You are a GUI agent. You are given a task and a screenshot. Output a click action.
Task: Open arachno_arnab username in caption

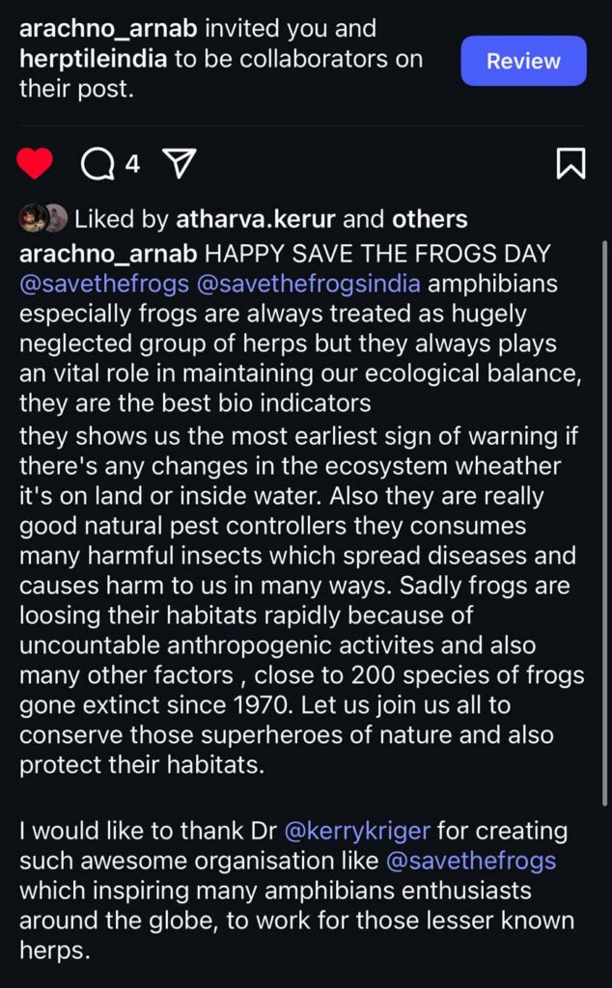pyautogui.click(x=108, y=254)
